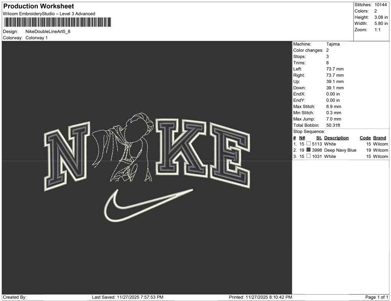The width and height of the screenshot is (391, 301).
Task: Click the Created By input area
Action: click(32, 297)
